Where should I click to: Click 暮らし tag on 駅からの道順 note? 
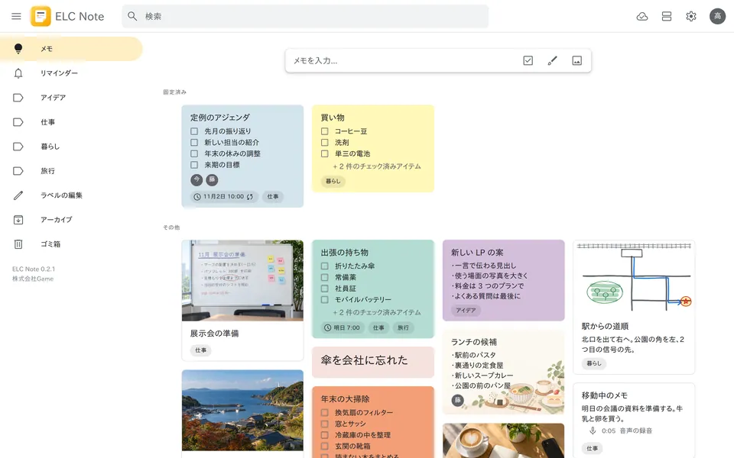(594, 363)
